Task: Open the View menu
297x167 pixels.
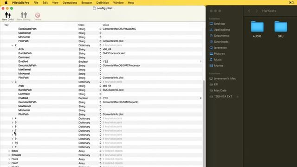Action: tap(55, 3)
